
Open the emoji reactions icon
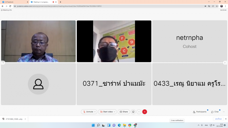(133, 112)
